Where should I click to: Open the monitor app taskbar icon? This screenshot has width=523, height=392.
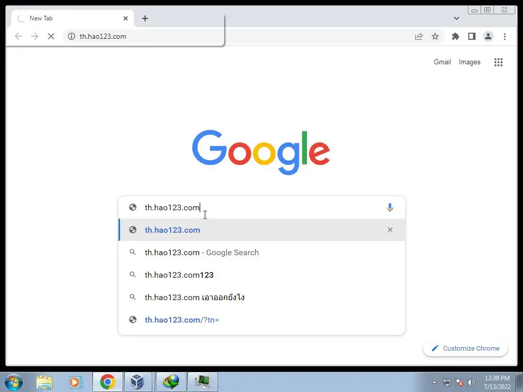click(203, 382)
